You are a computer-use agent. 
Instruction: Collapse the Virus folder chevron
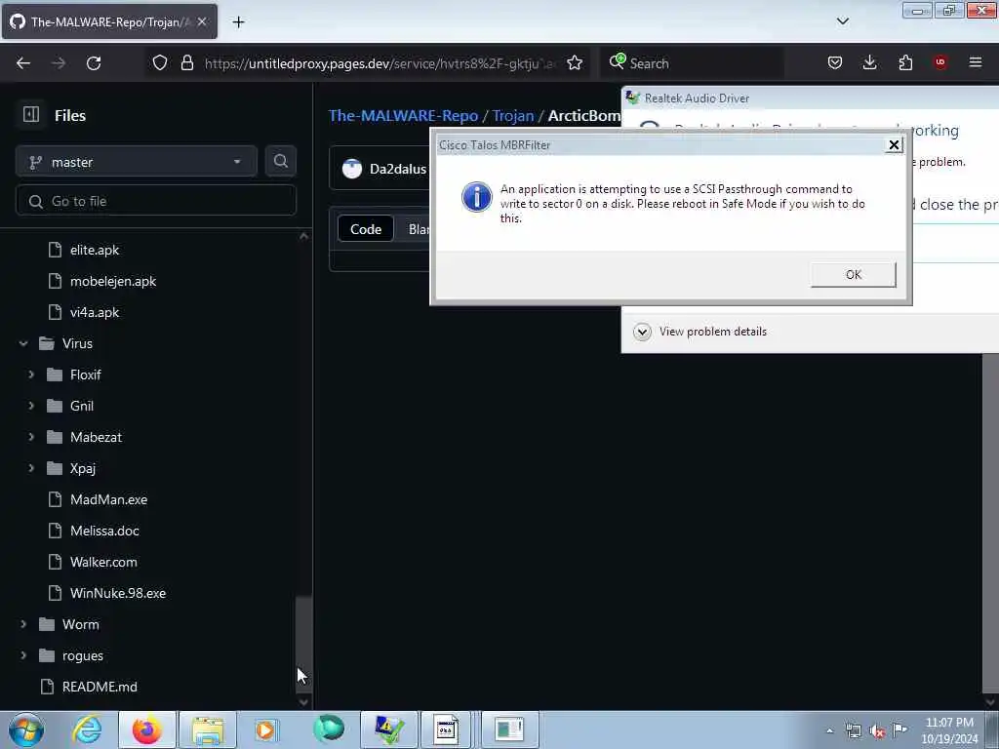[x=23, y=343]
